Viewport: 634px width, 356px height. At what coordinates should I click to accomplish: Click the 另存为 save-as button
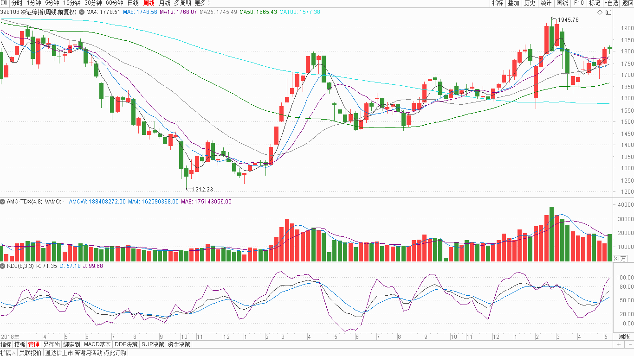(x=52, y=344)
